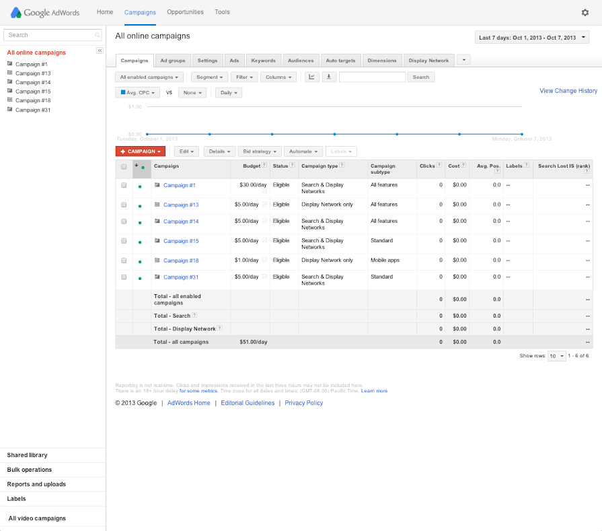Toggle the select-all checkbox in table header

[124, 166]
